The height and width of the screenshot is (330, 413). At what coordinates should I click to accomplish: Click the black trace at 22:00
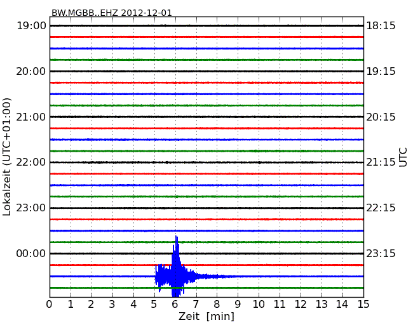(207, 162)
